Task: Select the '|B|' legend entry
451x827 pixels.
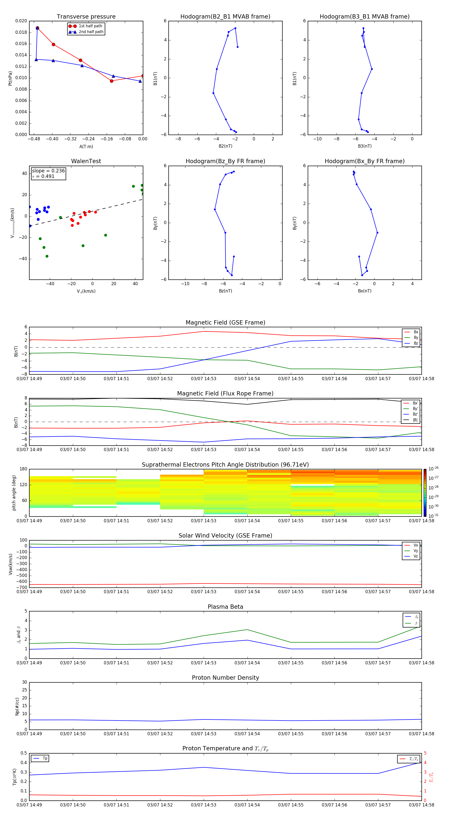Action: coord(411,420)
